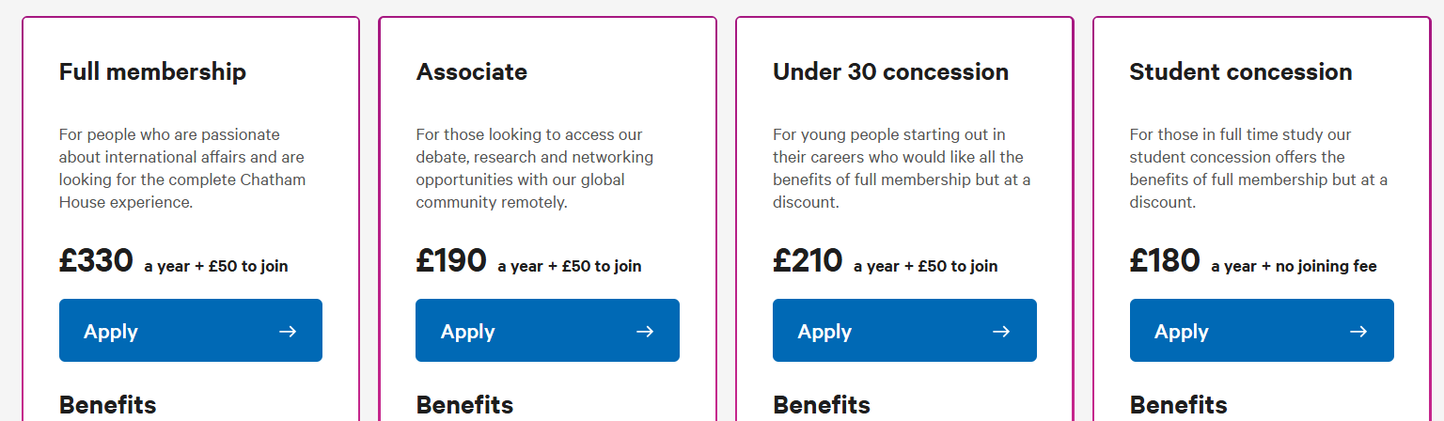This screenshot has width=1444, height=421.
Task: Click Benefits heading under Associate
Action: (464, 405)
